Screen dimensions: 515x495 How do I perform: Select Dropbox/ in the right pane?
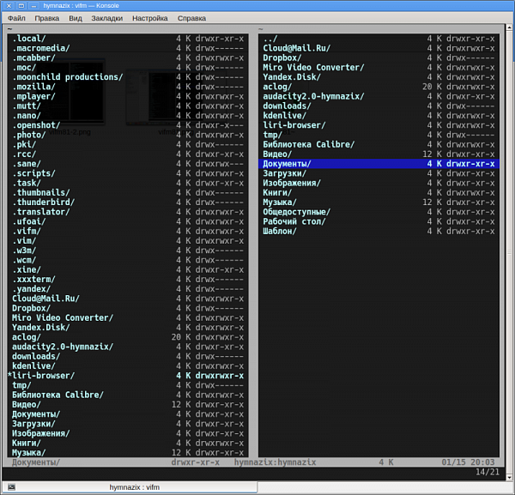click(x=379, y=57)
